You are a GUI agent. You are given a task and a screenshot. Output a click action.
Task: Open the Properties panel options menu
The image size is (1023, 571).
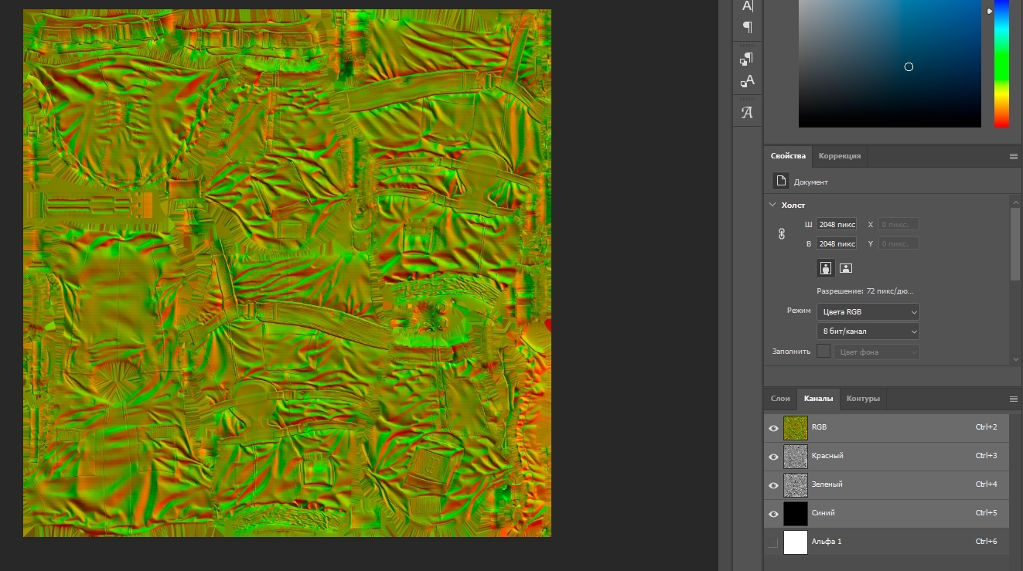(1014, 156)
